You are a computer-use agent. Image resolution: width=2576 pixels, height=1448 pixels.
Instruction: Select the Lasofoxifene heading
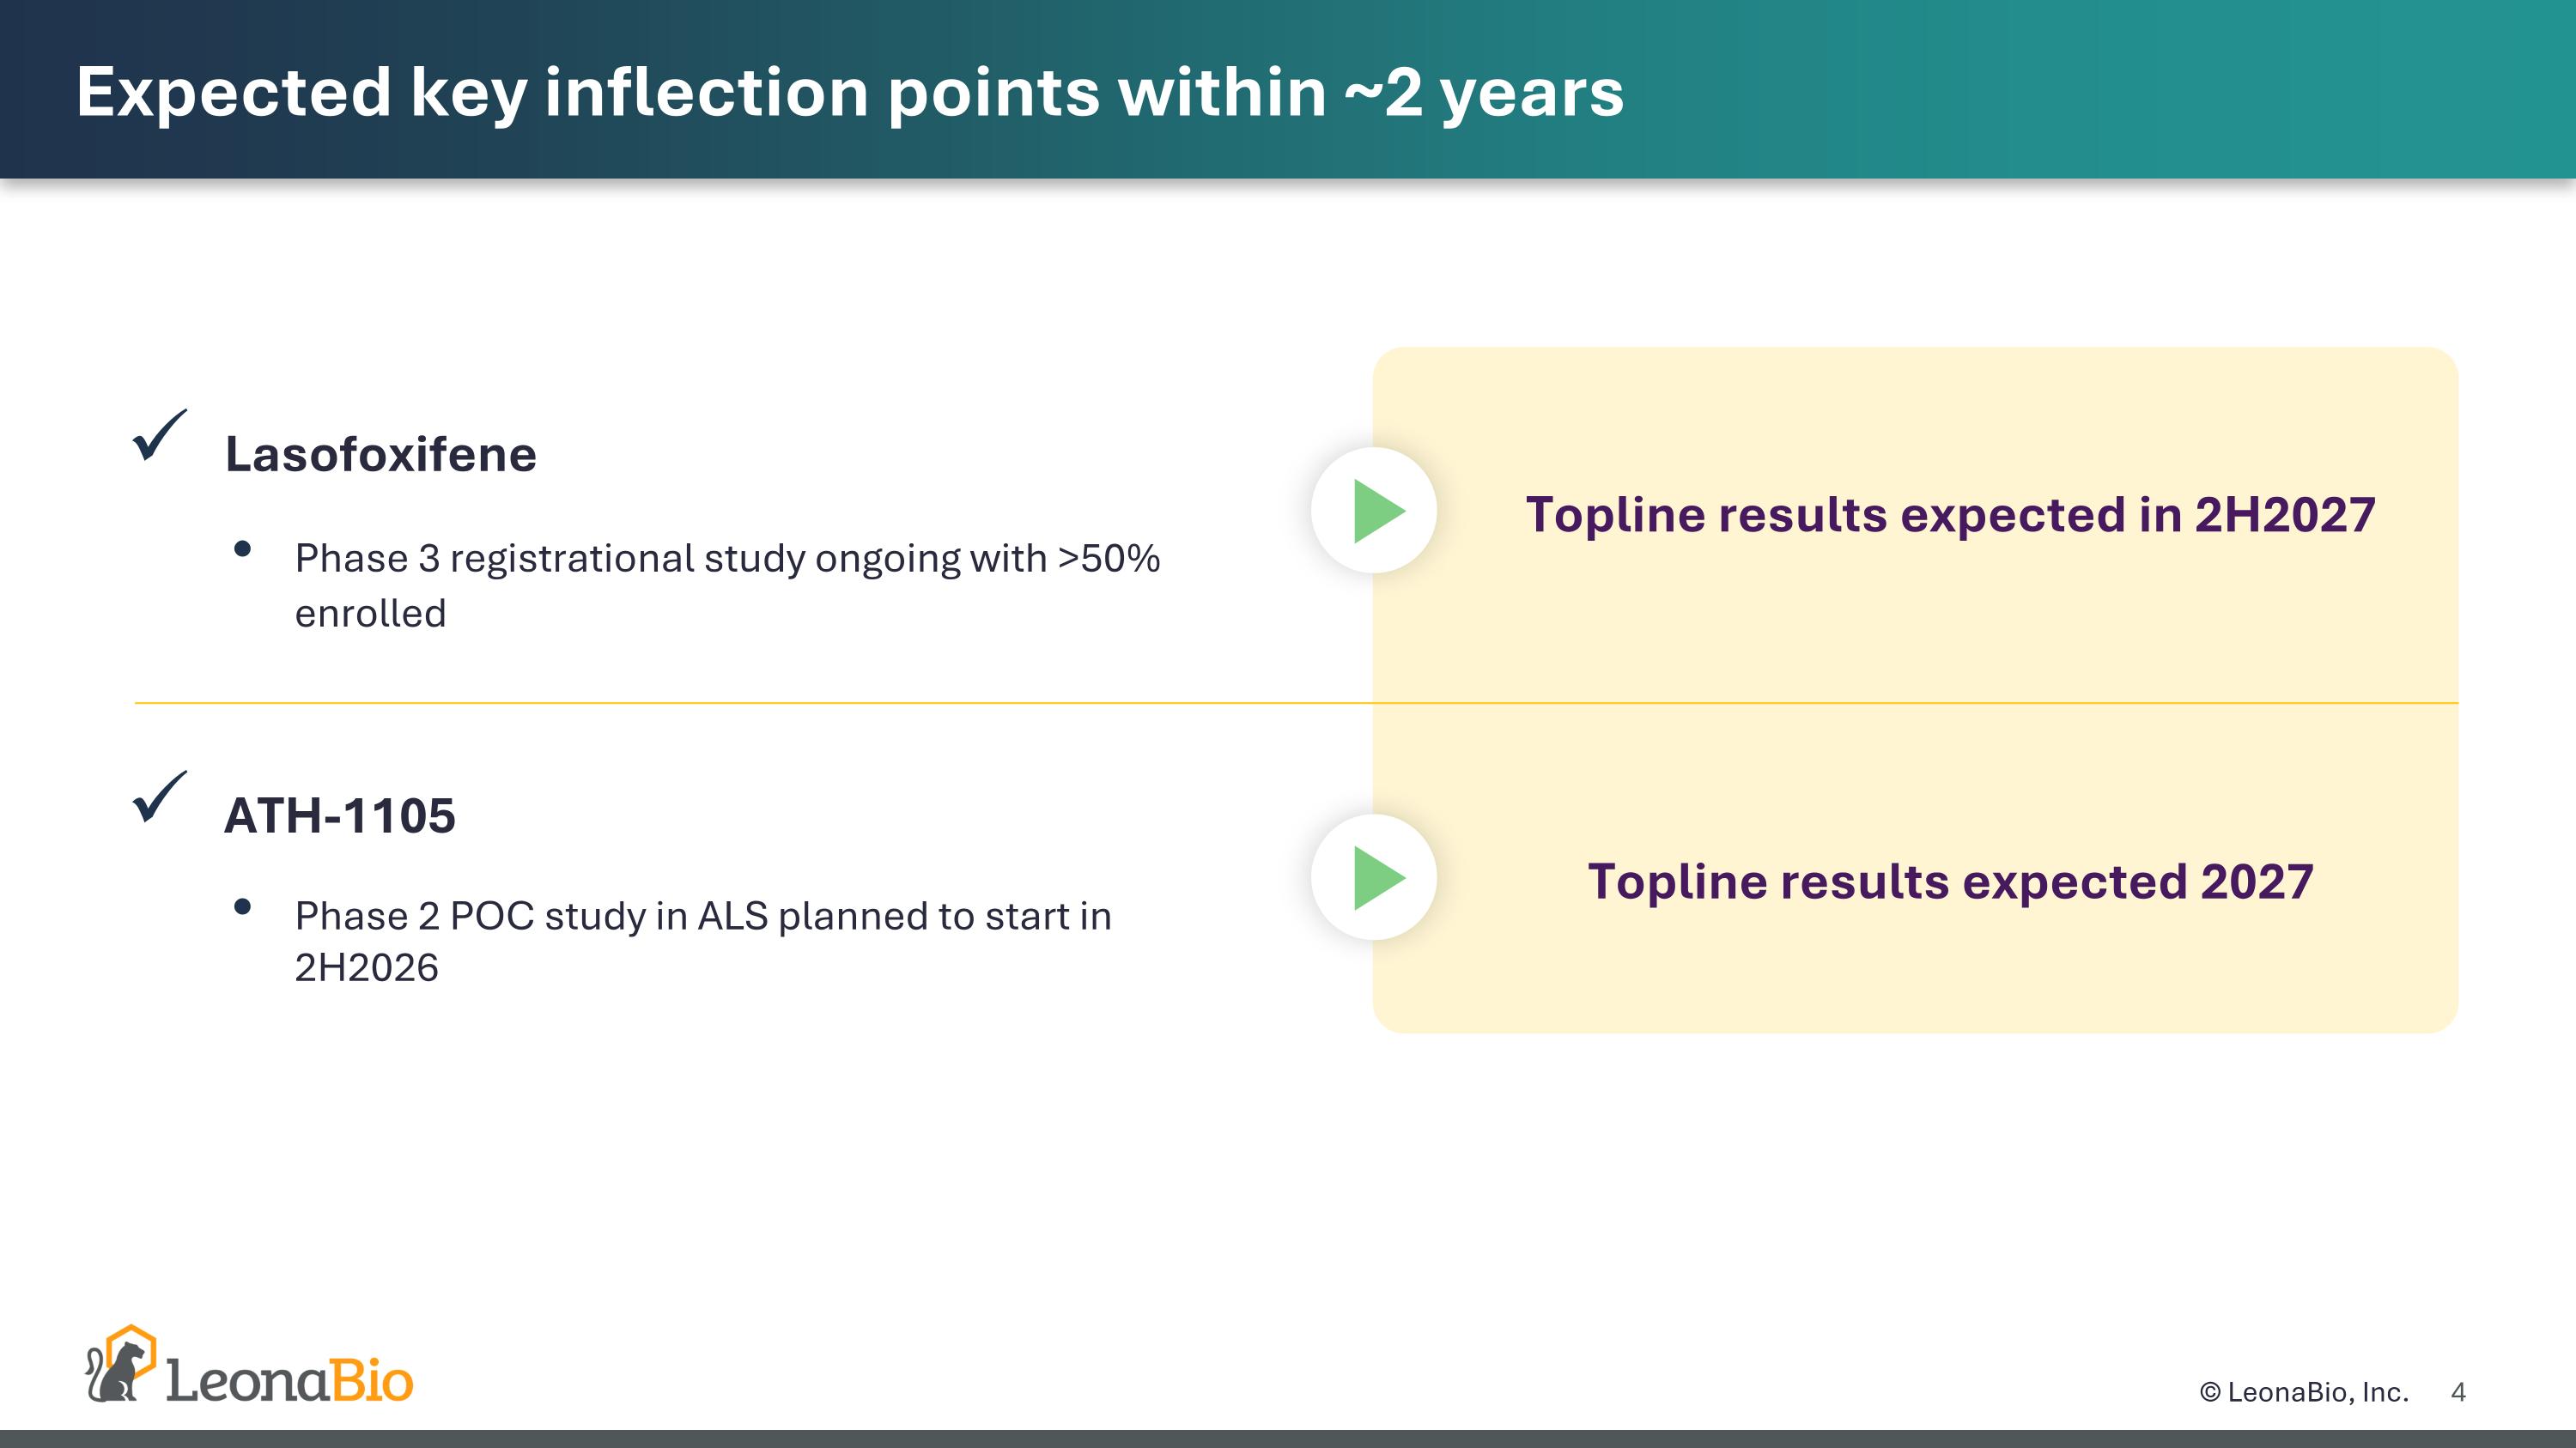tap(380, 455)
